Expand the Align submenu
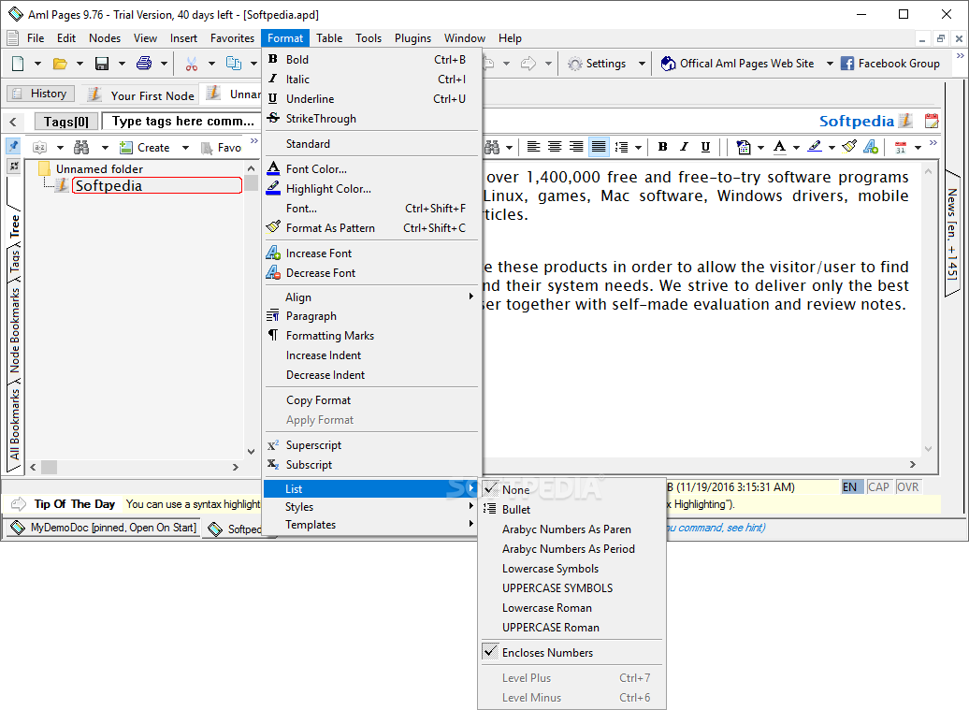The height and width of the screenshot is (710, 969). pos(371,297)
